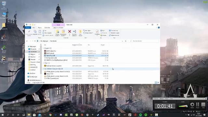Image resolution: width=208 pixels, height=117 pixels.
Task: Click Diğerlerini seç in ribbon
Action: click(x=114, y=35)
